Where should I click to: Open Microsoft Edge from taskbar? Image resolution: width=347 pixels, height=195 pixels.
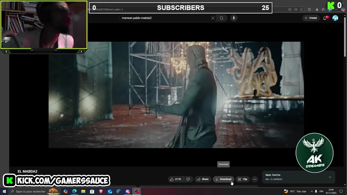coord(74,191)
